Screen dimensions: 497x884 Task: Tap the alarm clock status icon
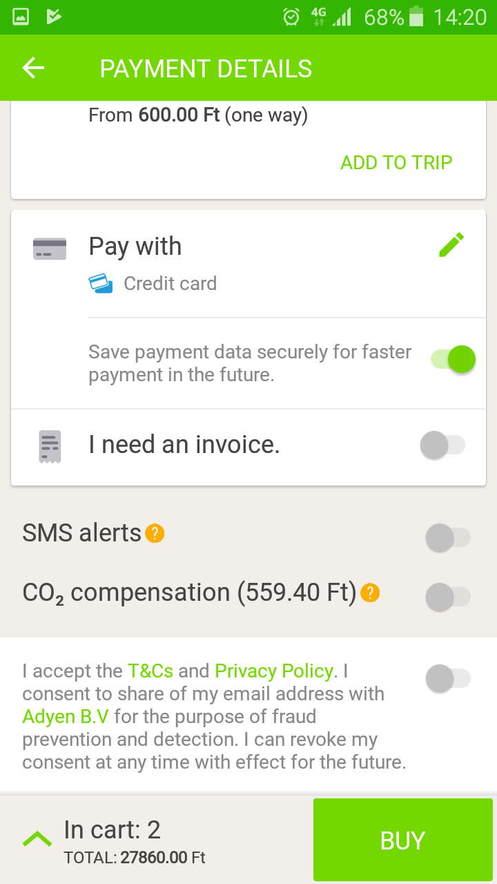click(291, 17)
